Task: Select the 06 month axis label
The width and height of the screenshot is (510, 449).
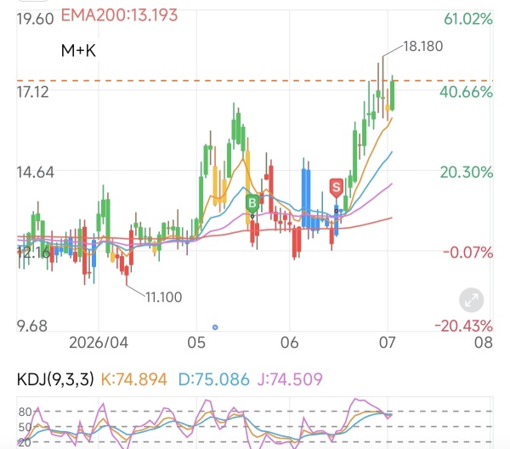Action: pyautogui.click(x=290, y=343)
